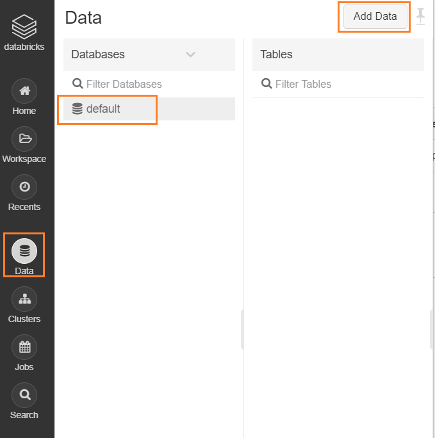Select the Data sidebar icon
Viewport: 435px width, 438px height.
point(24,251)
